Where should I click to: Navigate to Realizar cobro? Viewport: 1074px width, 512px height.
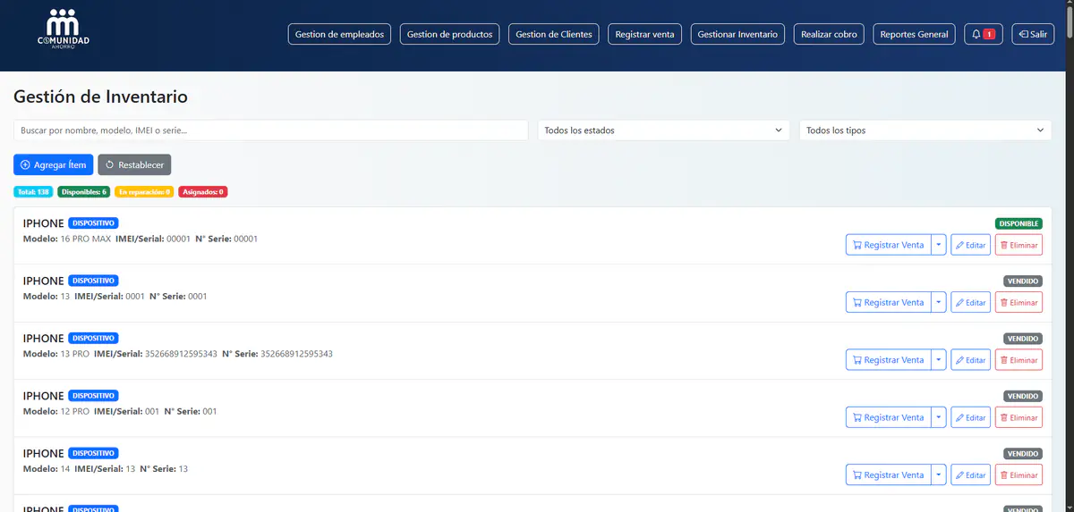coord(829,34)
